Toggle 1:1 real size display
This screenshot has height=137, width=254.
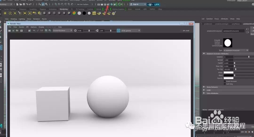point(42,31)
